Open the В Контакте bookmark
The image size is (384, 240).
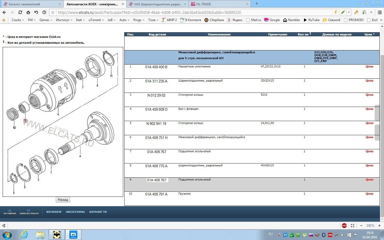point(191,20)
